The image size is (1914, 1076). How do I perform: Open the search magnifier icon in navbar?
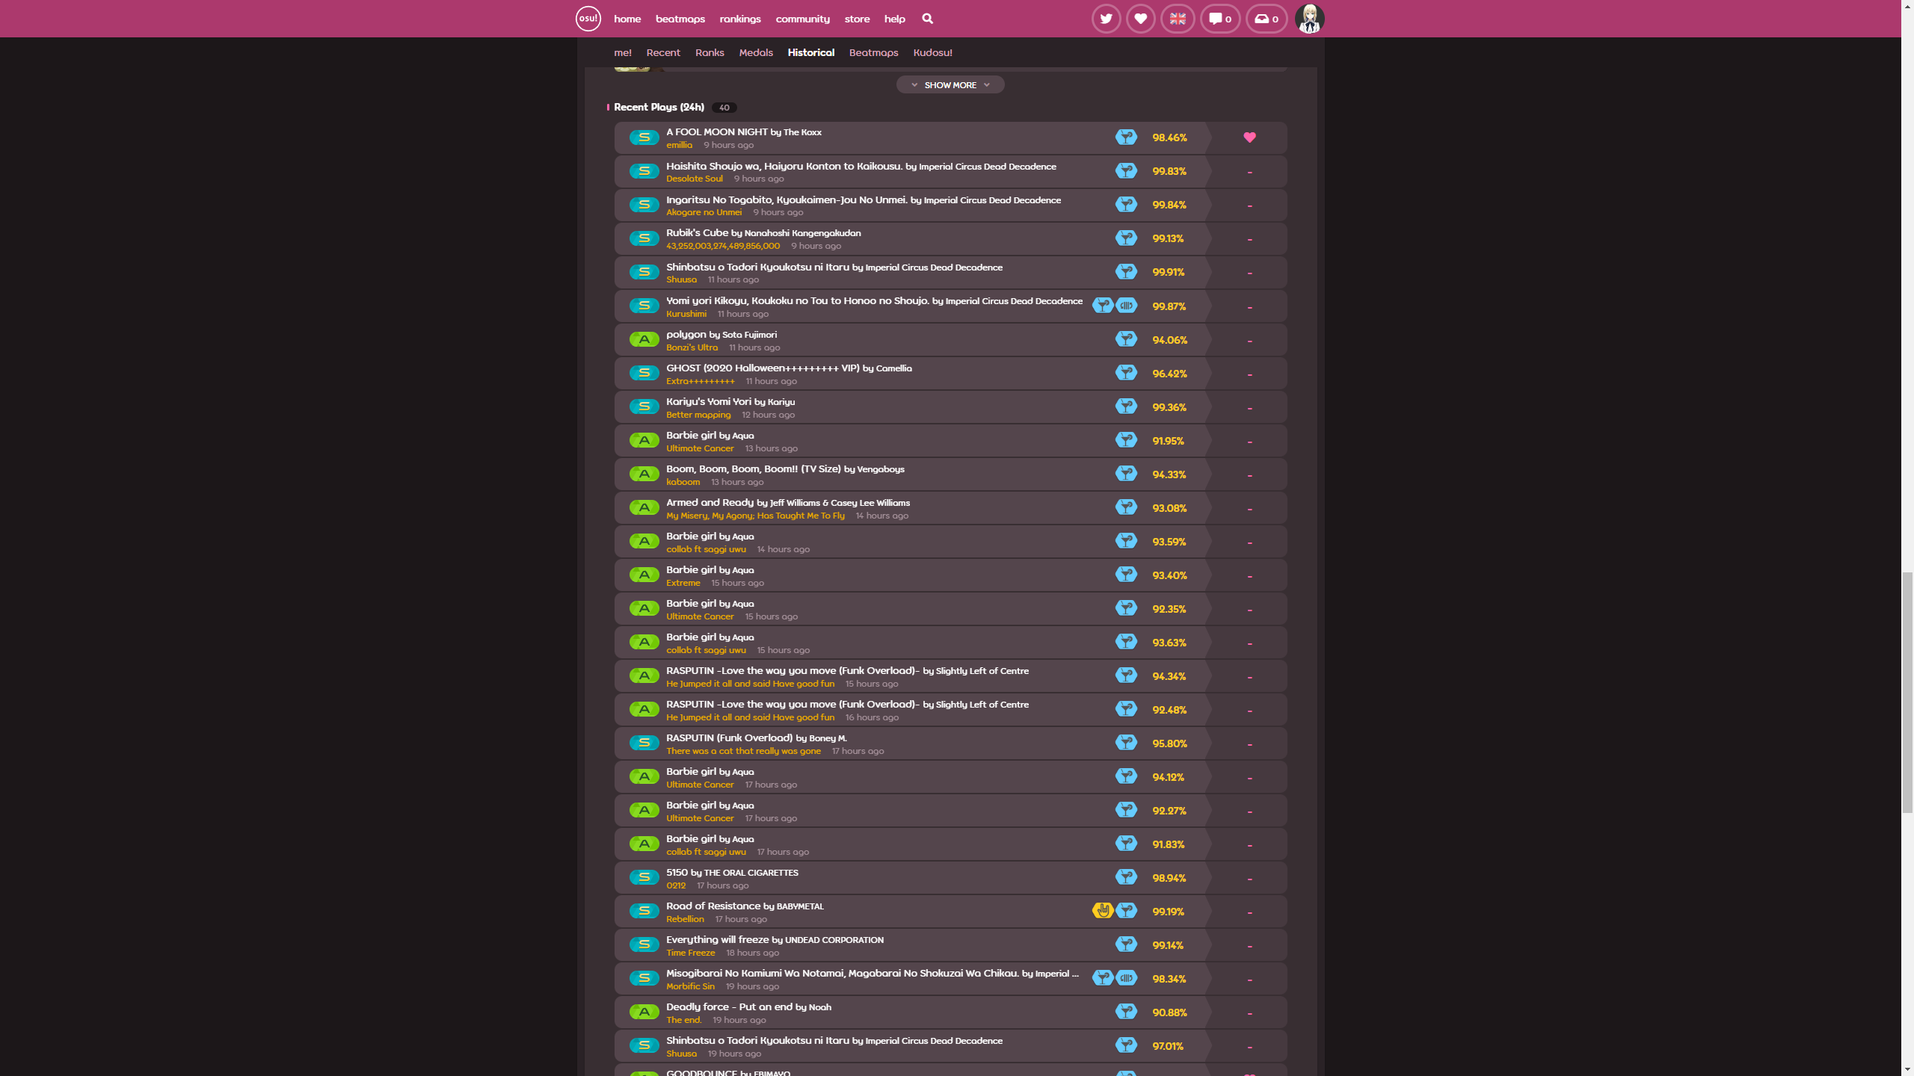pyautogui.click(x=927, y=19)
